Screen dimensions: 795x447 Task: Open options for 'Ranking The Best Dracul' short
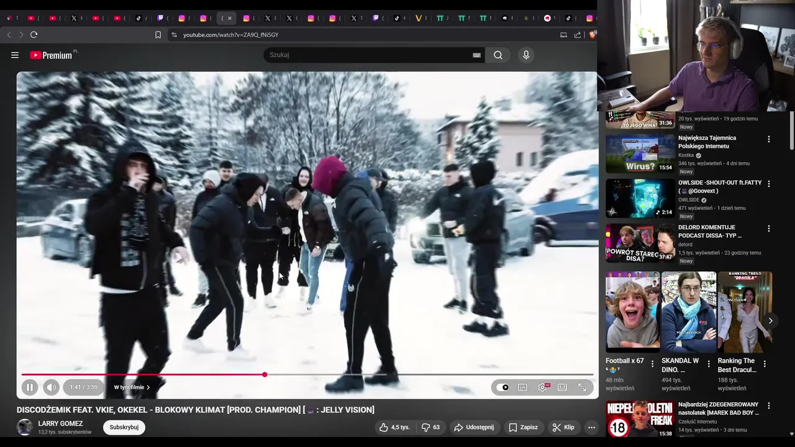coord(765,364)
